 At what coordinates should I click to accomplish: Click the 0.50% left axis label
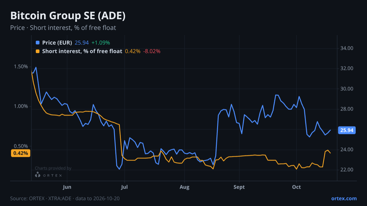pos(21,146)
